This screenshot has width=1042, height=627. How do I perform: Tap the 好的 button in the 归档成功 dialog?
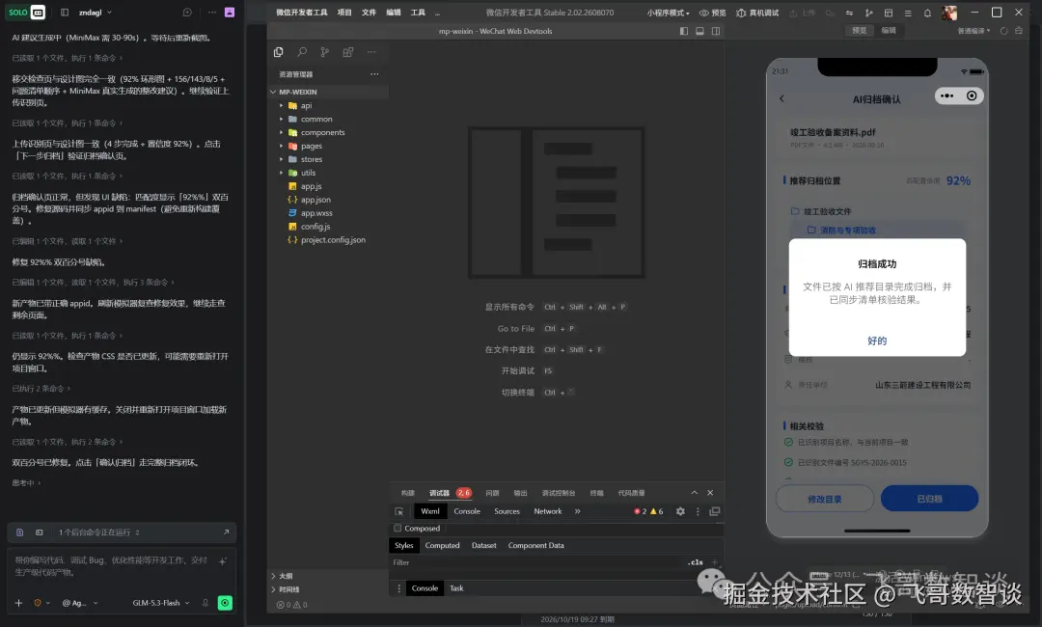877,341
